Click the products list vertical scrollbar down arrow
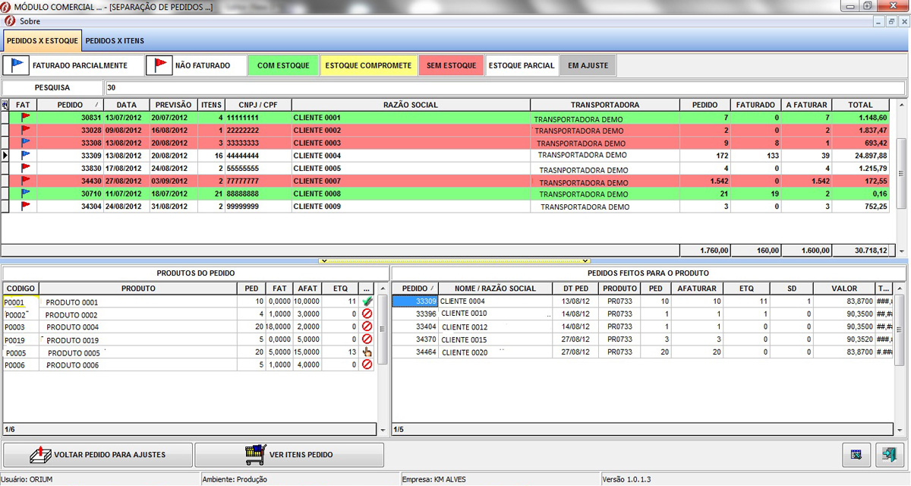The width and height of the screenshot is (911, 486). (x=383, y=429)
